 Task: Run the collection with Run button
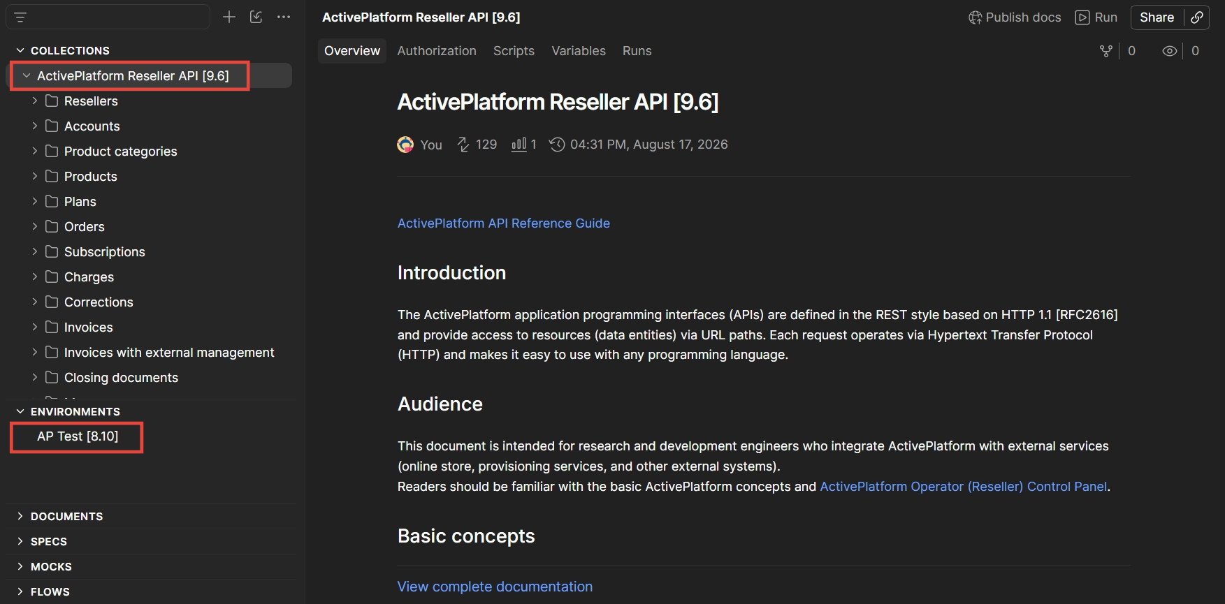coord(1096,17)
